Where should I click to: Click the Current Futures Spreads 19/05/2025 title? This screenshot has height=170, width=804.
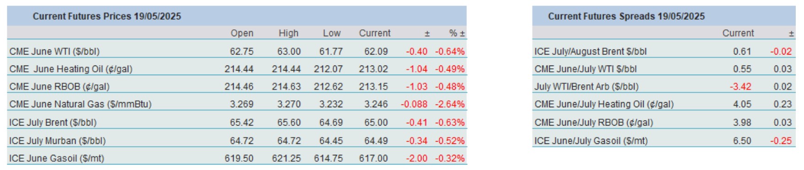pyautogui.click(x=626, y=16)
